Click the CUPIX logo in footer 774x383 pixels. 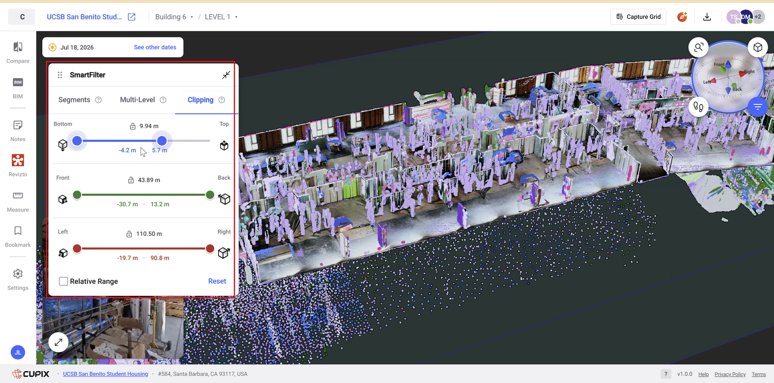pyautogui.click(x=31, y=374)
